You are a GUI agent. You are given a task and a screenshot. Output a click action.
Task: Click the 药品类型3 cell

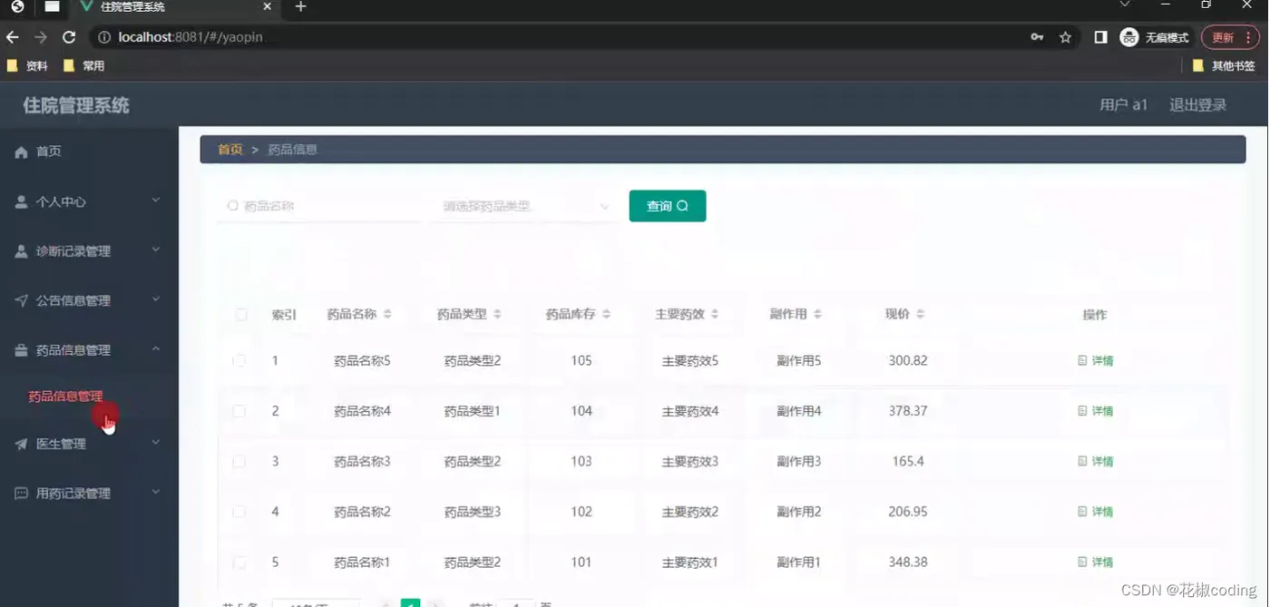pos(473,512)
